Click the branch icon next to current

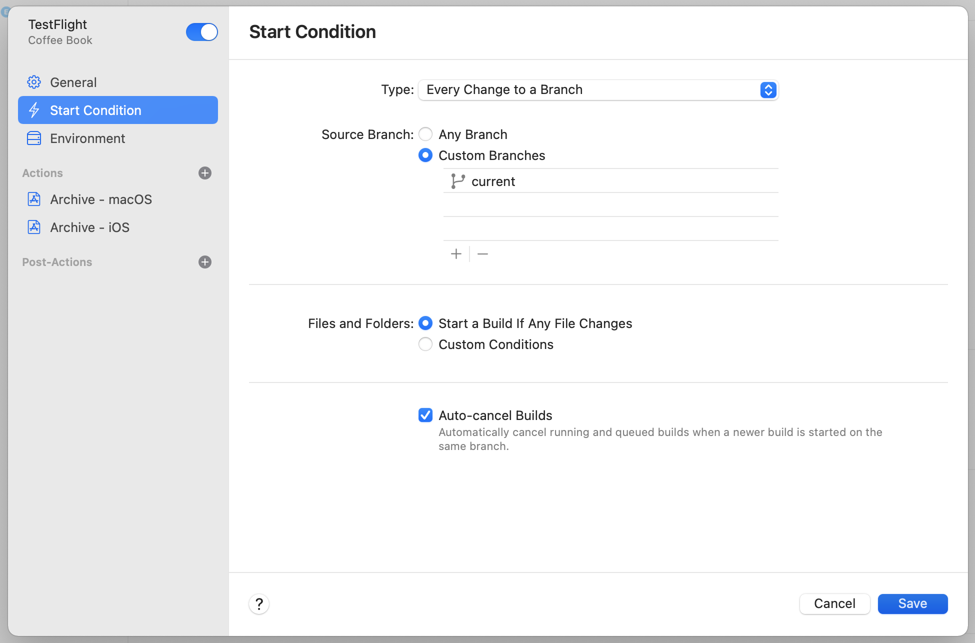pos(457,181)
